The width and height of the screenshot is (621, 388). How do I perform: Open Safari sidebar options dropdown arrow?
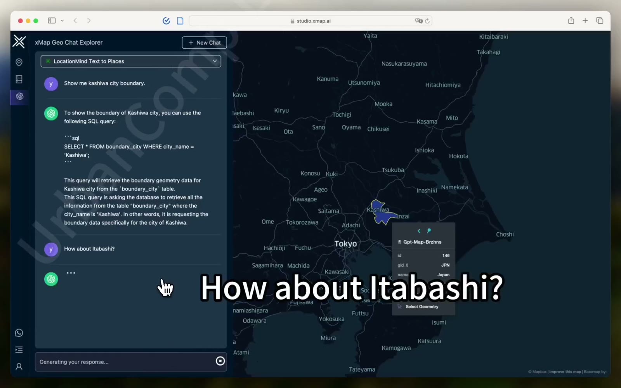[62, 21]
